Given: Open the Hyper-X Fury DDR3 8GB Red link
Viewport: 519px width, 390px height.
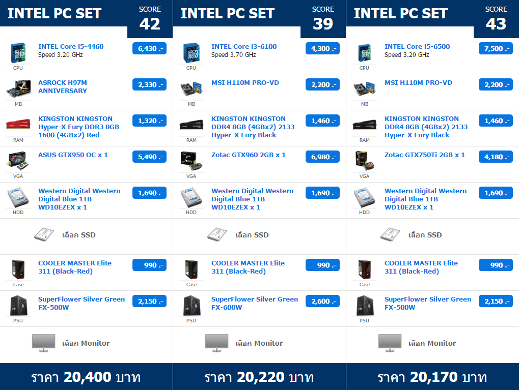Looking at the screenshot, I should click(78, 127).
